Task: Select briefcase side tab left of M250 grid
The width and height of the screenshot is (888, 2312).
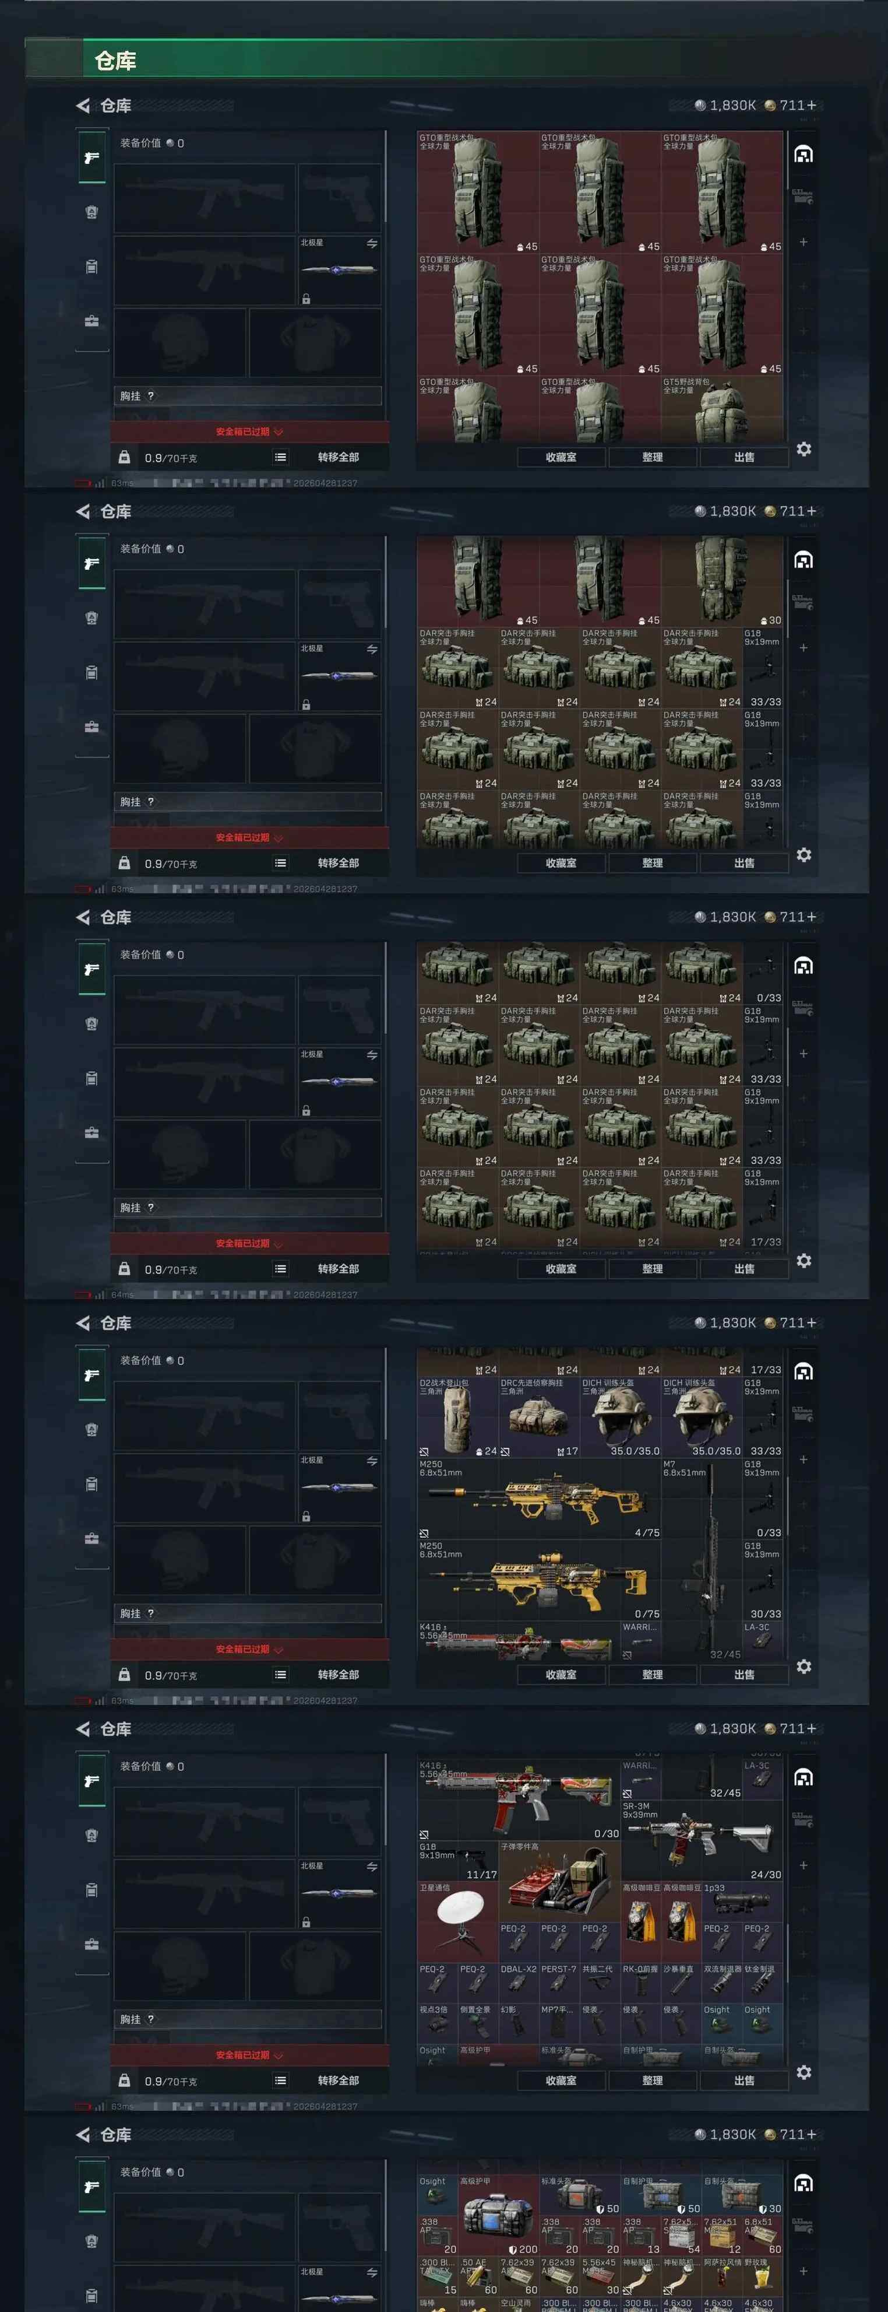Action: [91, 1538]
